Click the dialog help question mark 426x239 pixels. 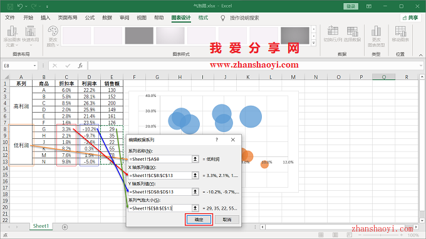[217, 140]
